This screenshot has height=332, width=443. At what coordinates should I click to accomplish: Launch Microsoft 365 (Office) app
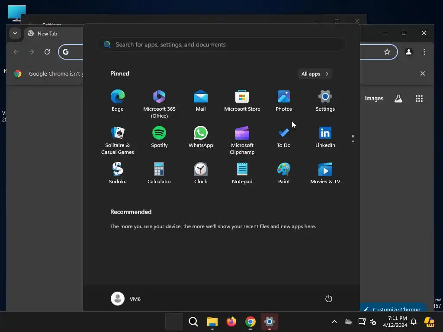(159, 104)
